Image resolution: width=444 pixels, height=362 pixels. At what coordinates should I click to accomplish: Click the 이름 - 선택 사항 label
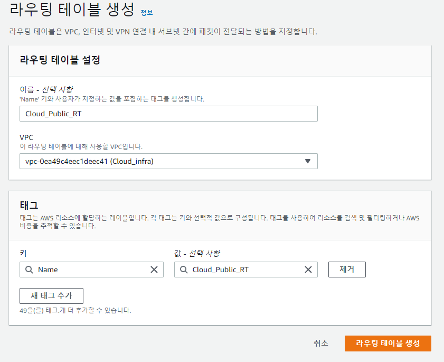click(x=46, y=90)
